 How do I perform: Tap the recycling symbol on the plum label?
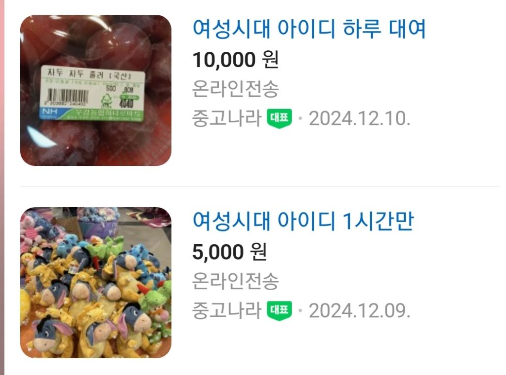click(x=107, y=101)
